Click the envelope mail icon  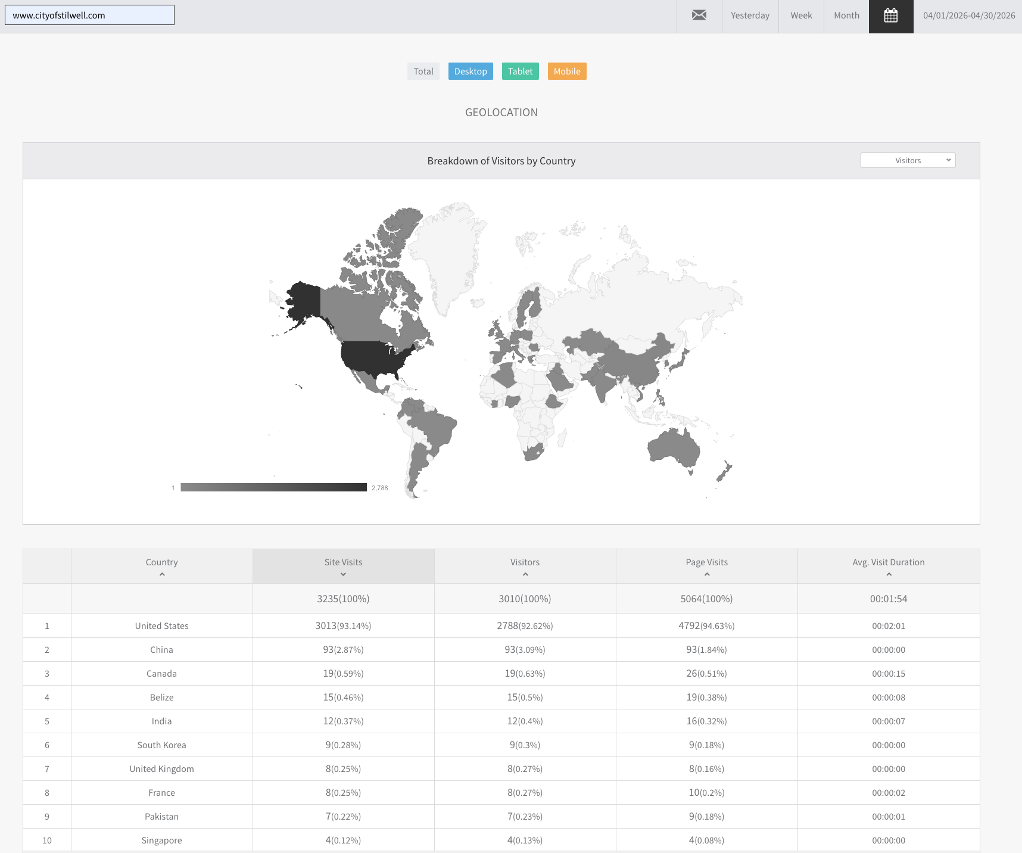point(699,15)
